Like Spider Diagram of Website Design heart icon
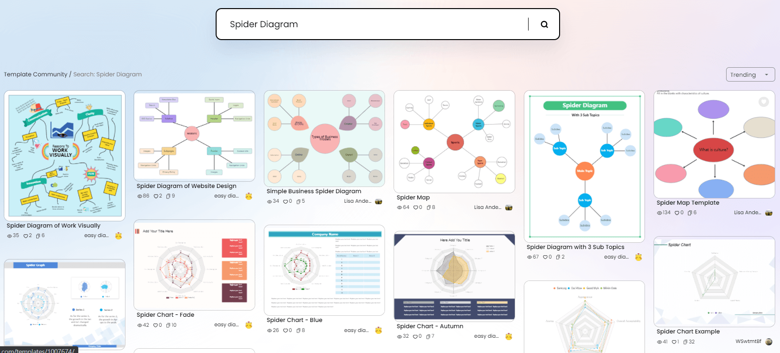 [x=156, y=196]
